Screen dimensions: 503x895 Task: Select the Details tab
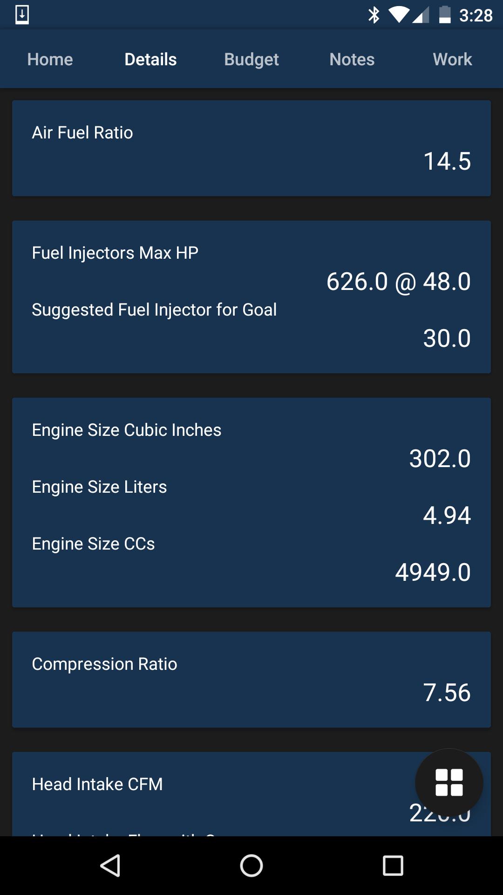click(x=150, y=59)
